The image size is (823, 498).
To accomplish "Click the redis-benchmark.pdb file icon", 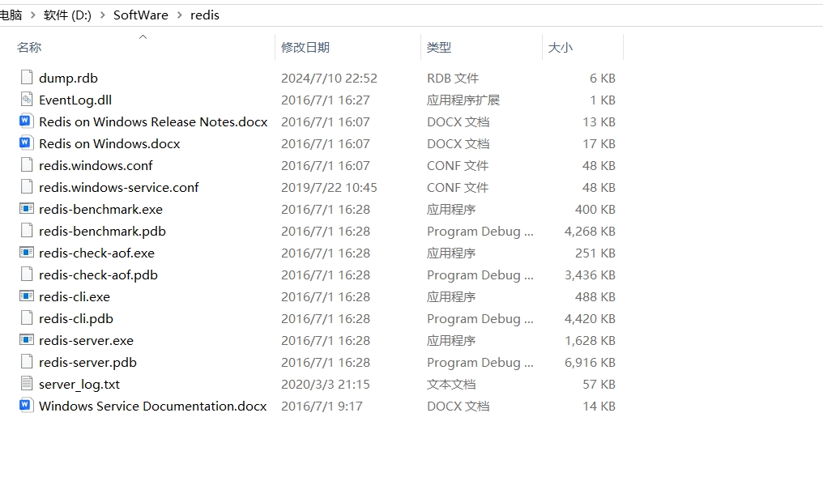I will pyautogui.click(x=27, y=230).
